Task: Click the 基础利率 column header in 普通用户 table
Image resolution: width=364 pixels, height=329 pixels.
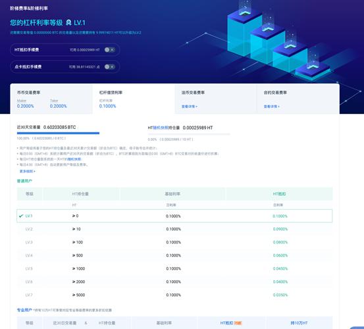Action: coord(172,194)
